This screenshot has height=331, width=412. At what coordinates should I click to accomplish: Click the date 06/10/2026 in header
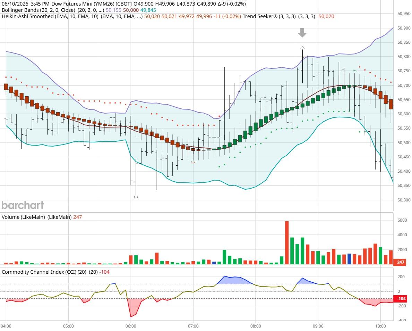point(15,4)
